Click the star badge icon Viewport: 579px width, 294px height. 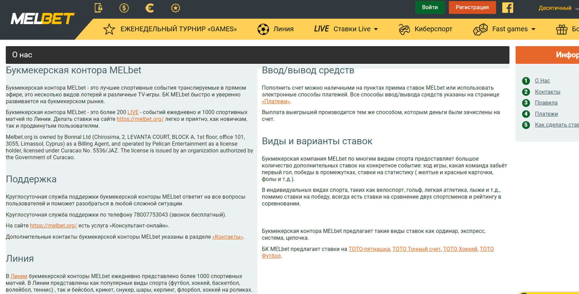click(176, 8)
